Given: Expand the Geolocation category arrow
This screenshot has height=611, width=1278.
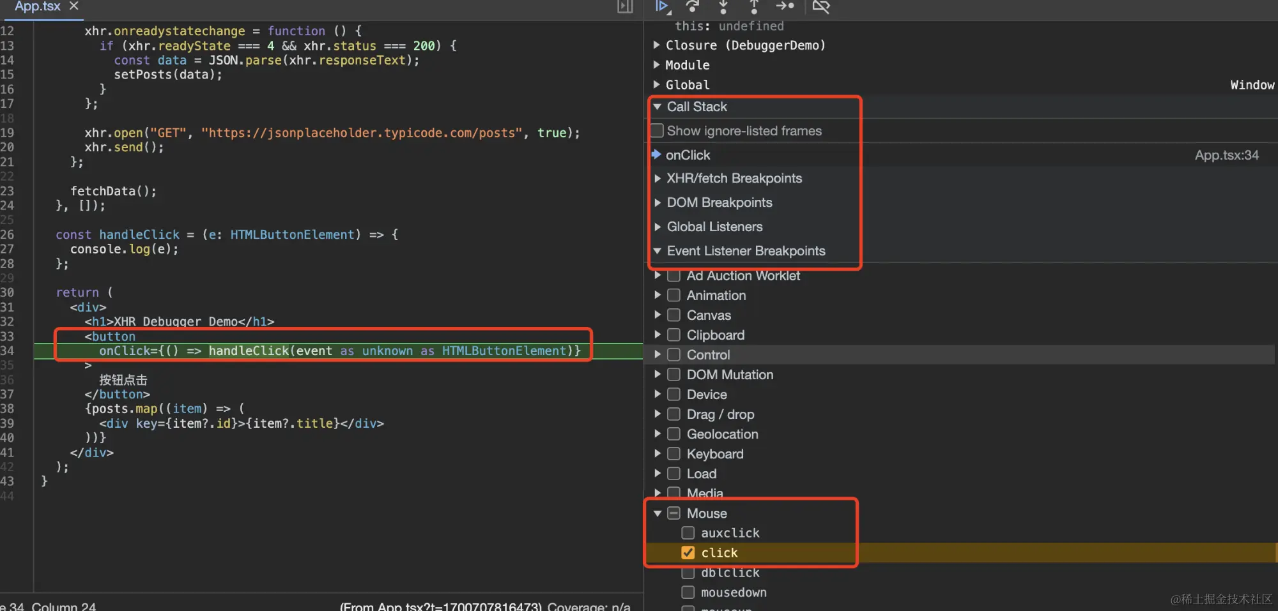Looking at the screenshot, I should (658, 434).
